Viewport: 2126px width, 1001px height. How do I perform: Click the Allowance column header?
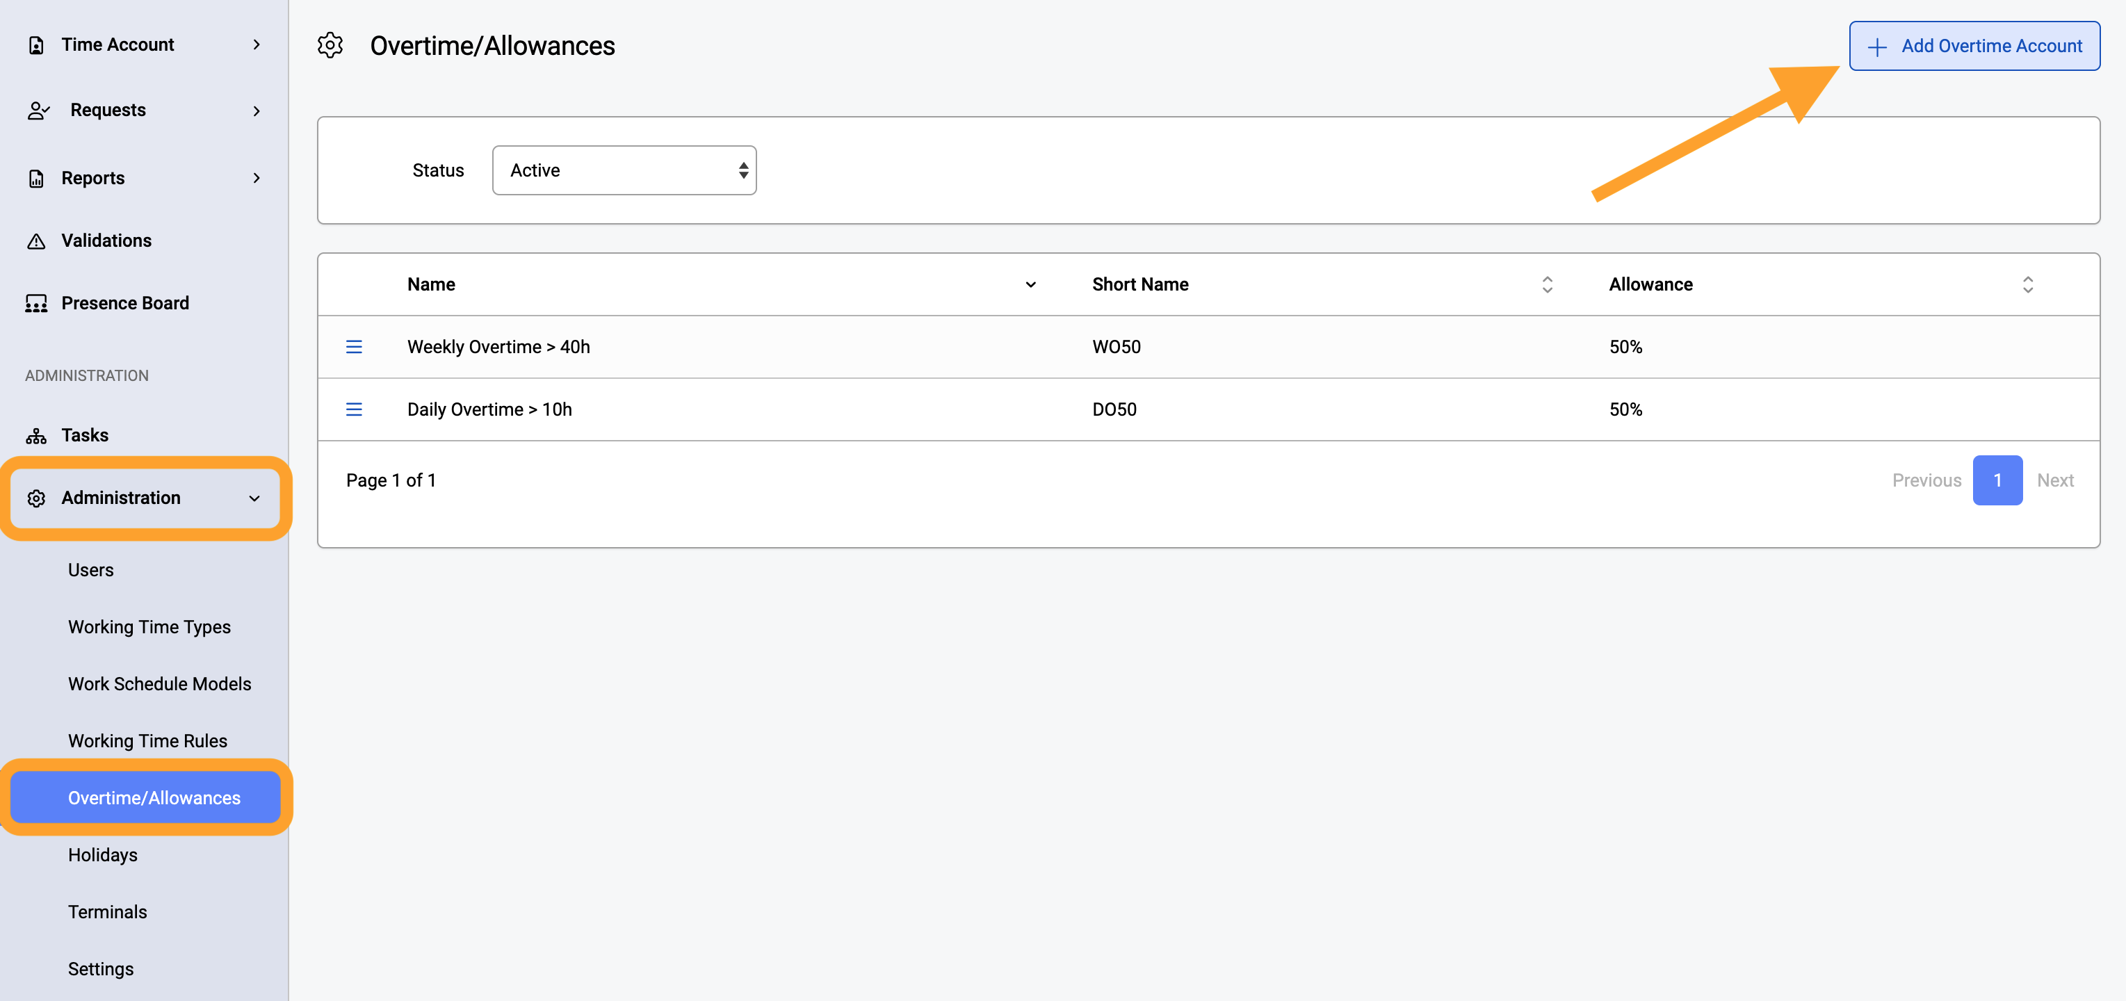pyautogui.click(x=1650, y=285)
